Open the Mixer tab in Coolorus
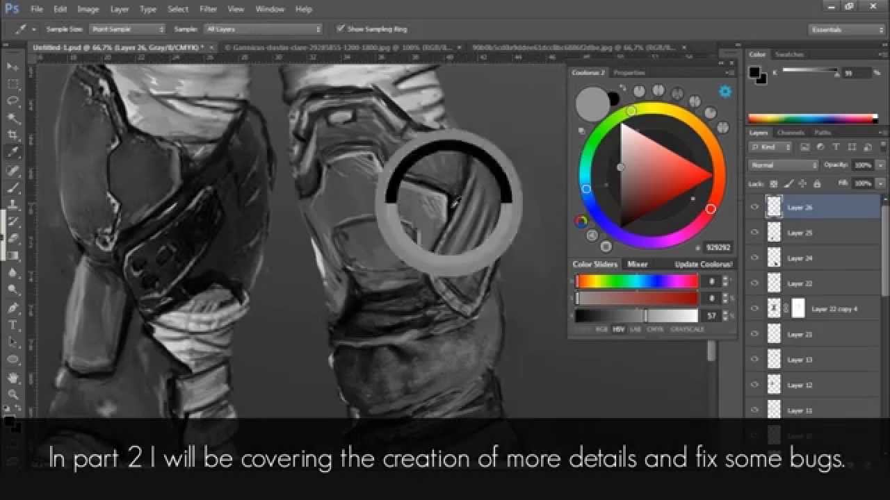 638,265
